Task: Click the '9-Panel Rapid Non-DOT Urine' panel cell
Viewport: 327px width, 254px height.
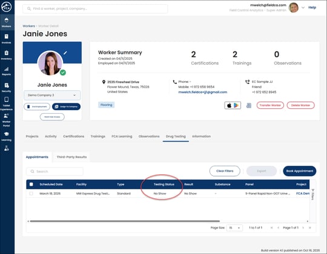Action: click(268, 194)
